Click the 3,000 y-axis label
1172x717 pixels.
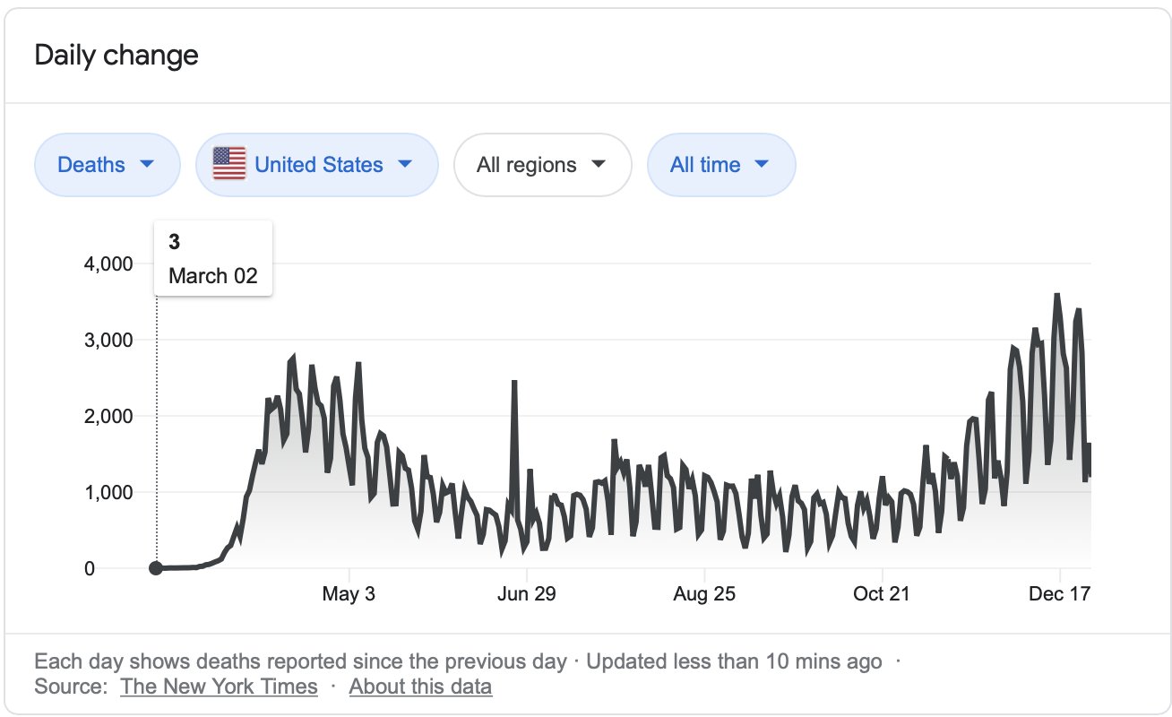tap(108, 340)
